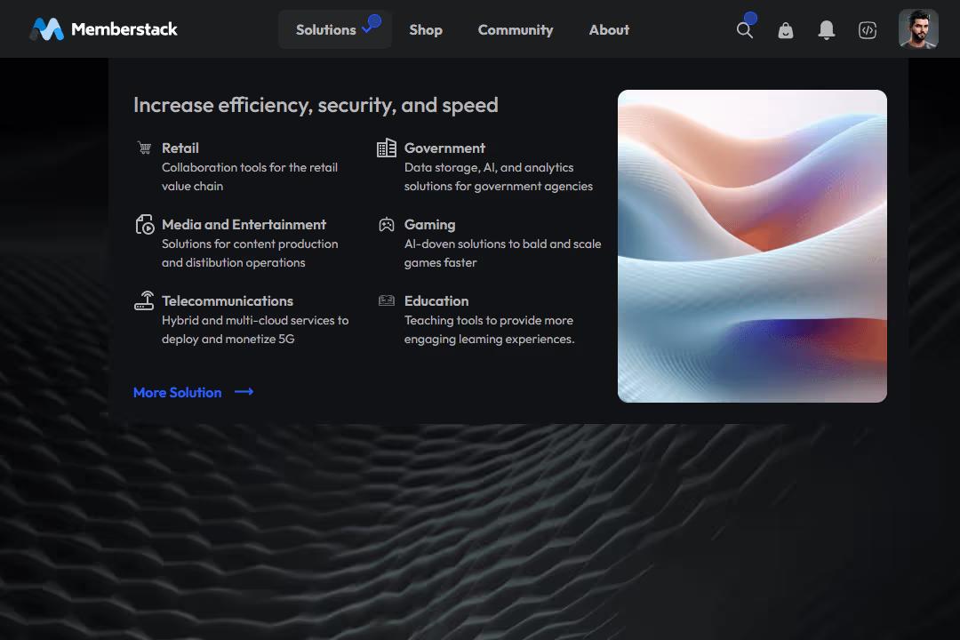Open the About menu item

click(609, 29)
